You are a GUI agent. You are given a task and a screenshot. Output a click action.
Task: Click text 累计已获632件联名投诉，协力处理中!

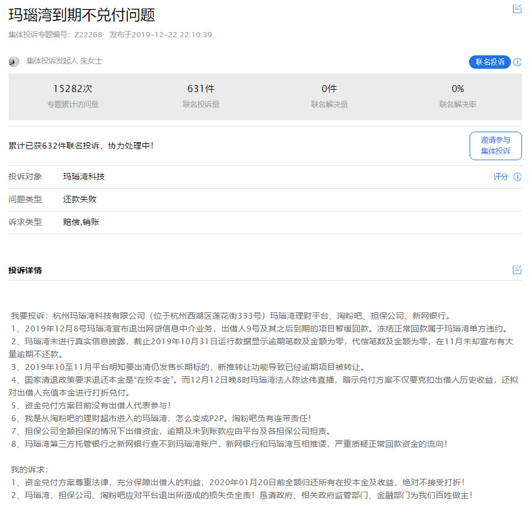coord(81,146)
